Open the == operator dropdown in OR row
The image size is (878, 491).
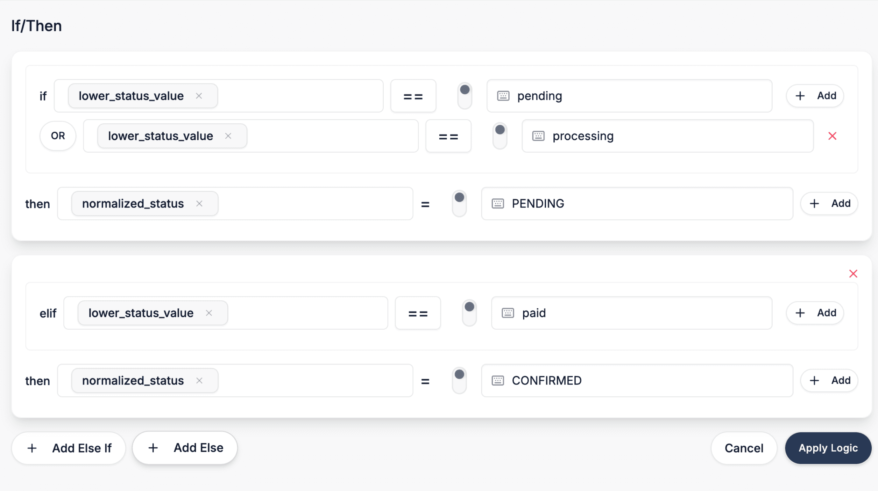coord(448,136)
